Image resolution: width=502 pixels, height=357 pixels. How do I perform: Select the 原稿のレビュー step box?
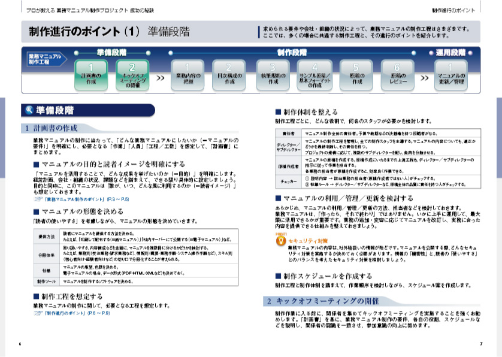(x=398, y=75)
